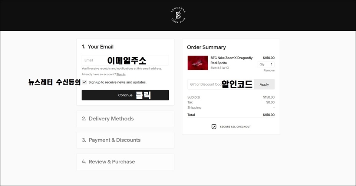Click the Bowerman Track Club logo

(178, 15)
